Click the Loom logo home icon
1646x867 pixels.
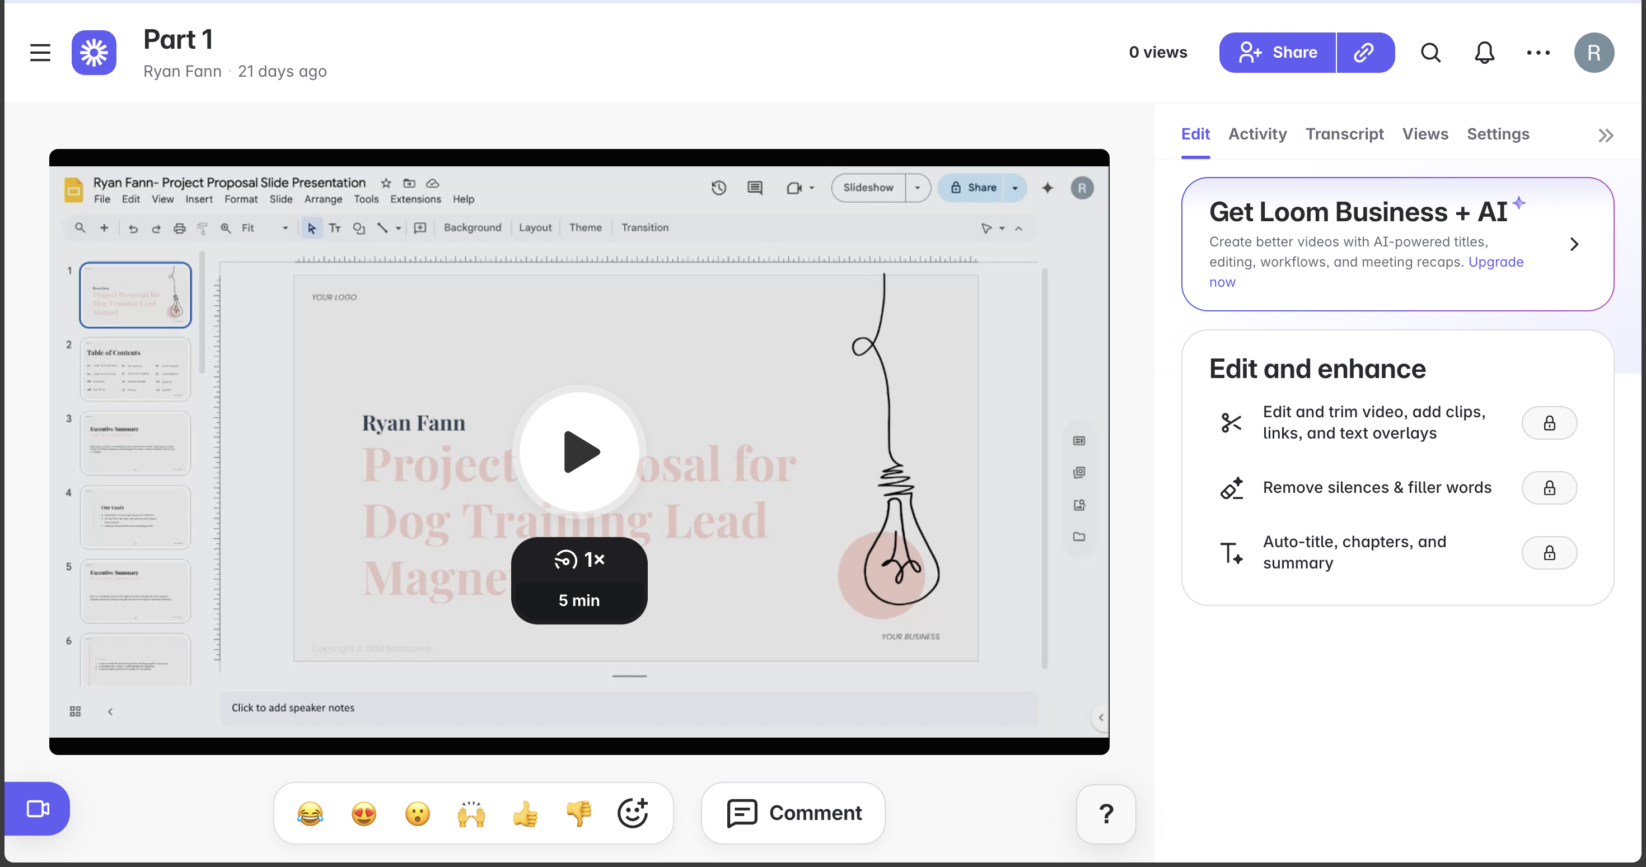pyautogui.click(x=94, y=53)
